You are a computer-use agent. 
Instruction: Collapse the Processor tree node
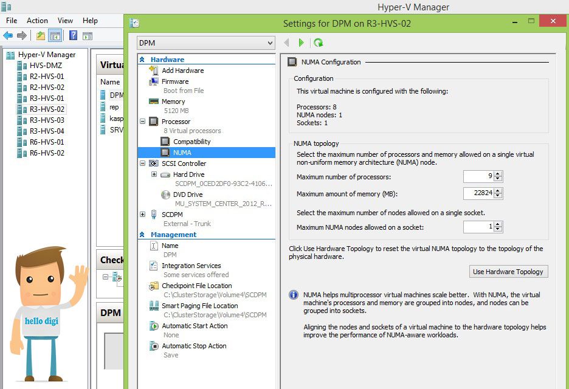(x=143, y=121)
